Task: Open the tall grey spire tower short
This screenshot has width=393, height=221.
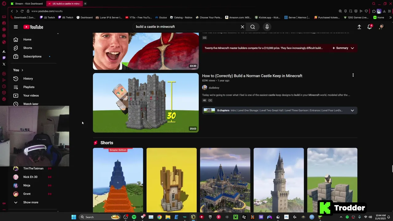Action: click(279, 180)
